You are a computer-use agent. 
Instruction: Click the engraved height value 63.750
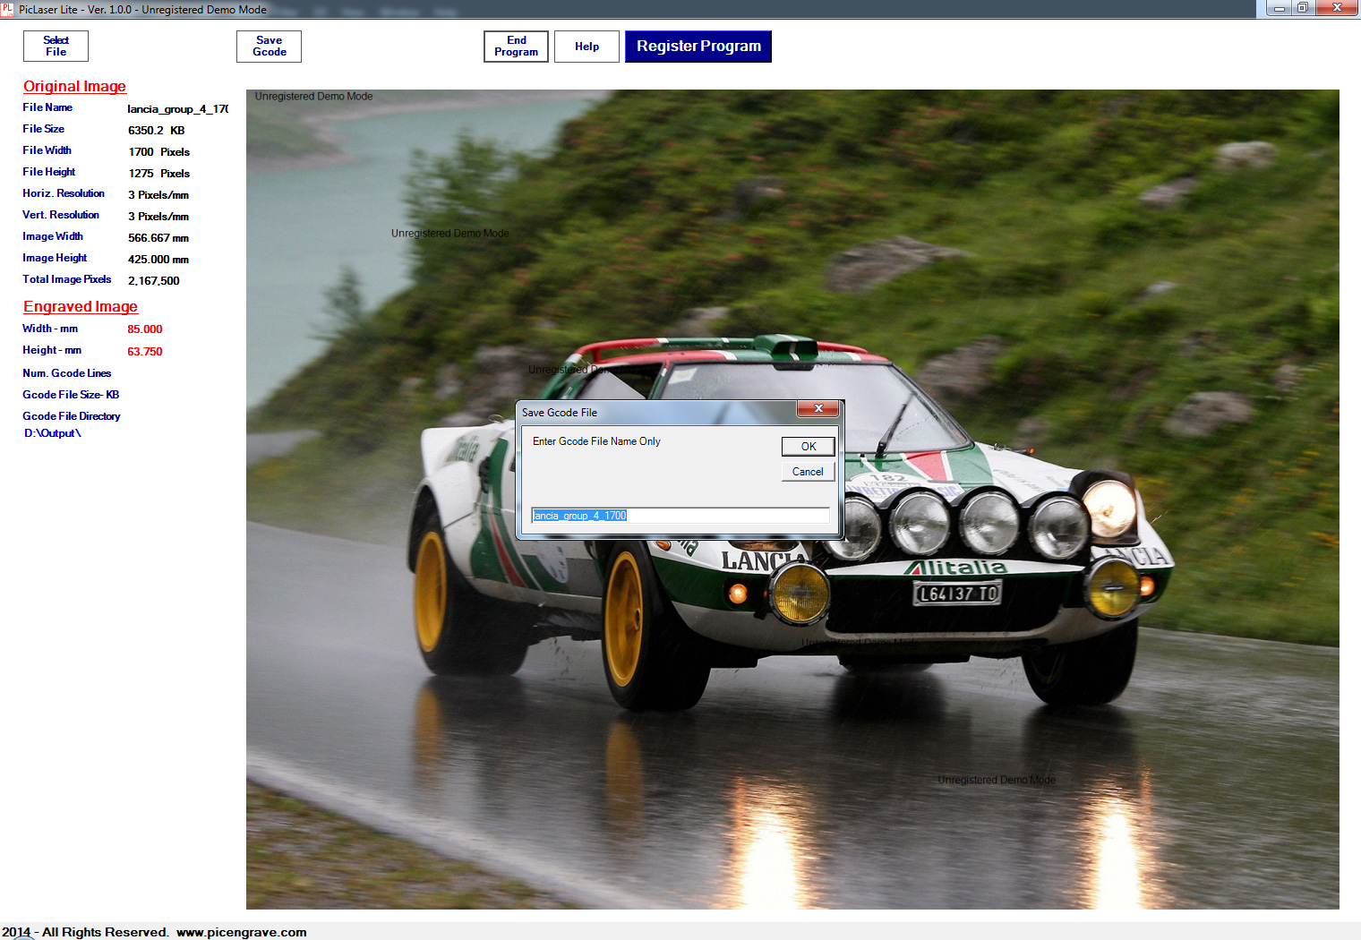click(x=145, y=352)
